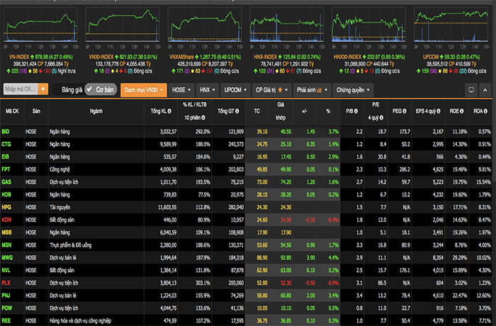Screen dimensions: 496x326
Task: Click the FPT stock symbol link
Action: click(x=6, y=171)
